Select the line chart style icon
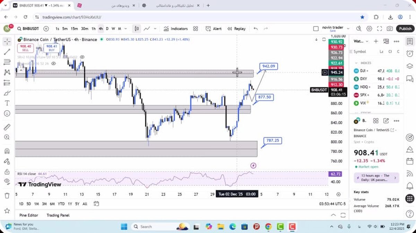The image size is (416, 233). tap(147, 29)
